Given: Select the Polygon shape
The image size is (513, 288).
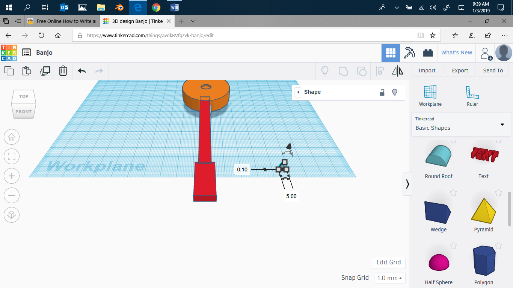Looking at the screenshot, I should tap(484, 260).
